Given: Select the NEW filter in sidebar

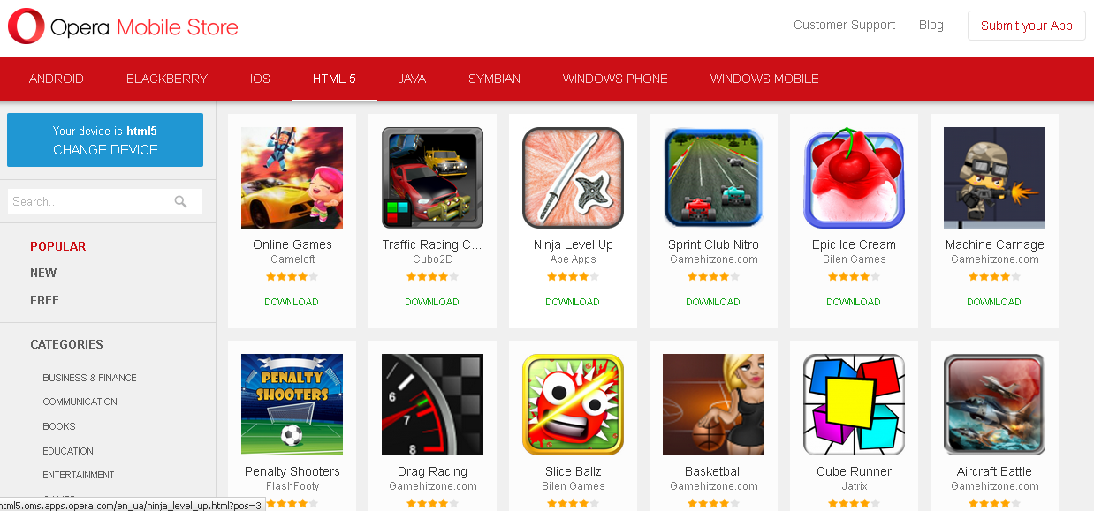Looking at the screenshot, I should point(43,273).
